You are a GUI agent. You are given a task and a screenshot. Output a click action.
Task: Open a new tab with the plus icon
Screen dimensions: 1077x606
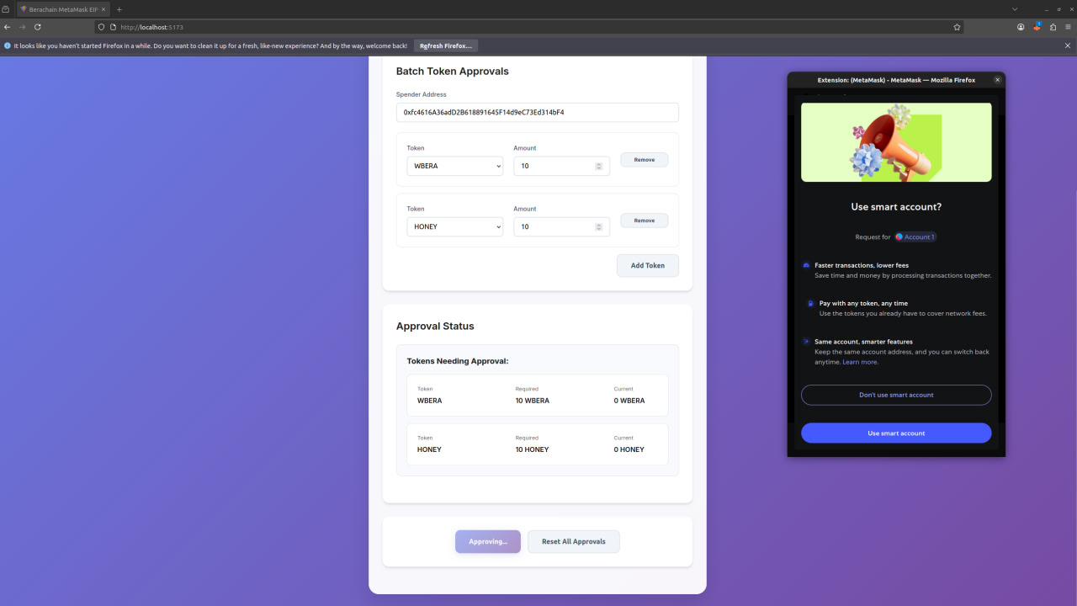119,8
